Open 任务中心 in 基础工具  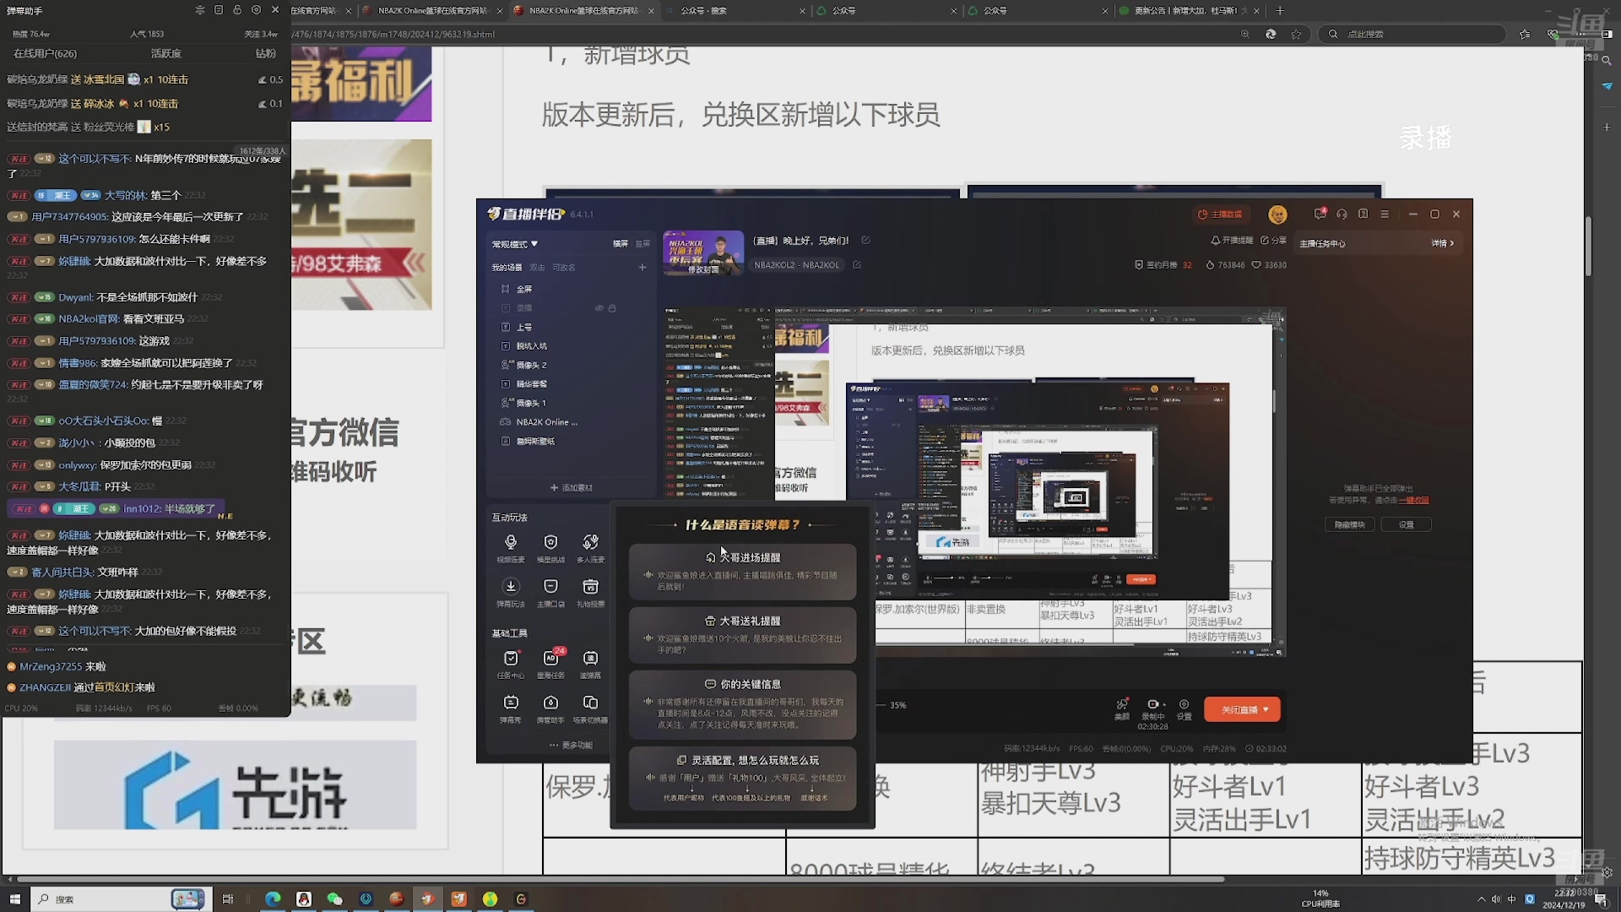(x=510, y=664)
